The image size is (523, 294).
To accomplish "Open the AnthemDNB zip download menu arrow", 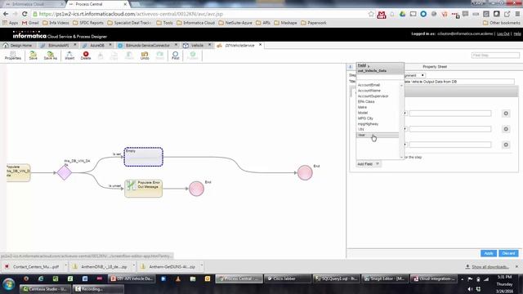I will 133,266.
